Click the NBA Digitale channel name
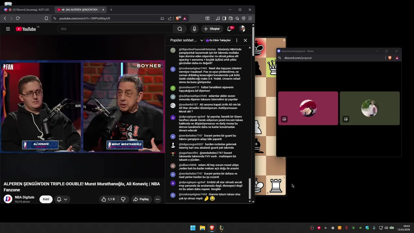 click(25, 197)
